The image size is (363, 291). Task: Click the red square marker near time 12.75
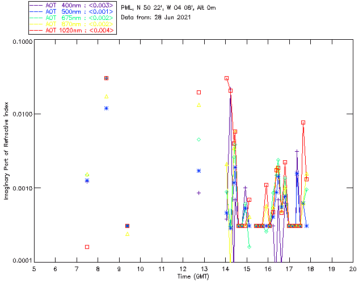coord(199,93)
